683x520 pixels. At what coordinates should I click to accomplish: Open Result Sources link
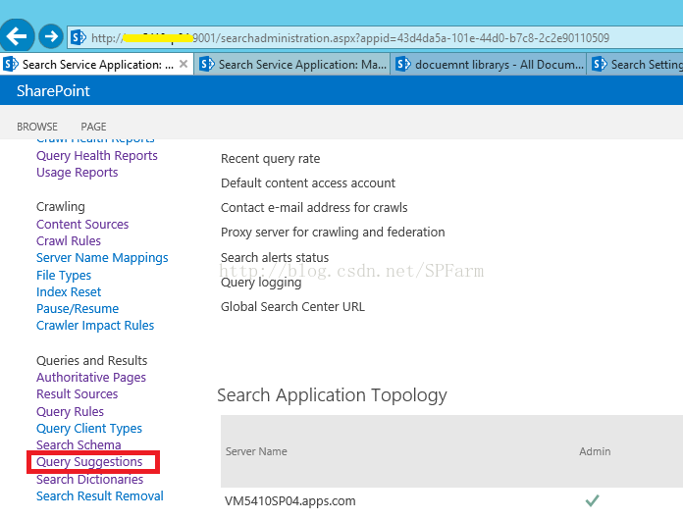click(x=78, y=394)
